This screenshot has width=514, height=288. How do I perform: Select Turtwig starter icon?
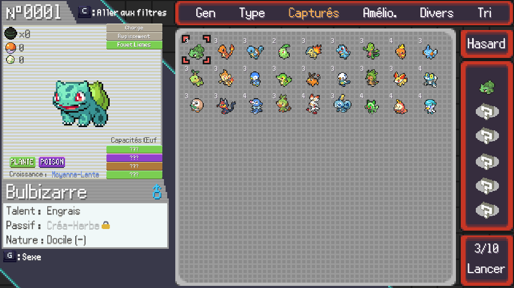pos(197,78)
